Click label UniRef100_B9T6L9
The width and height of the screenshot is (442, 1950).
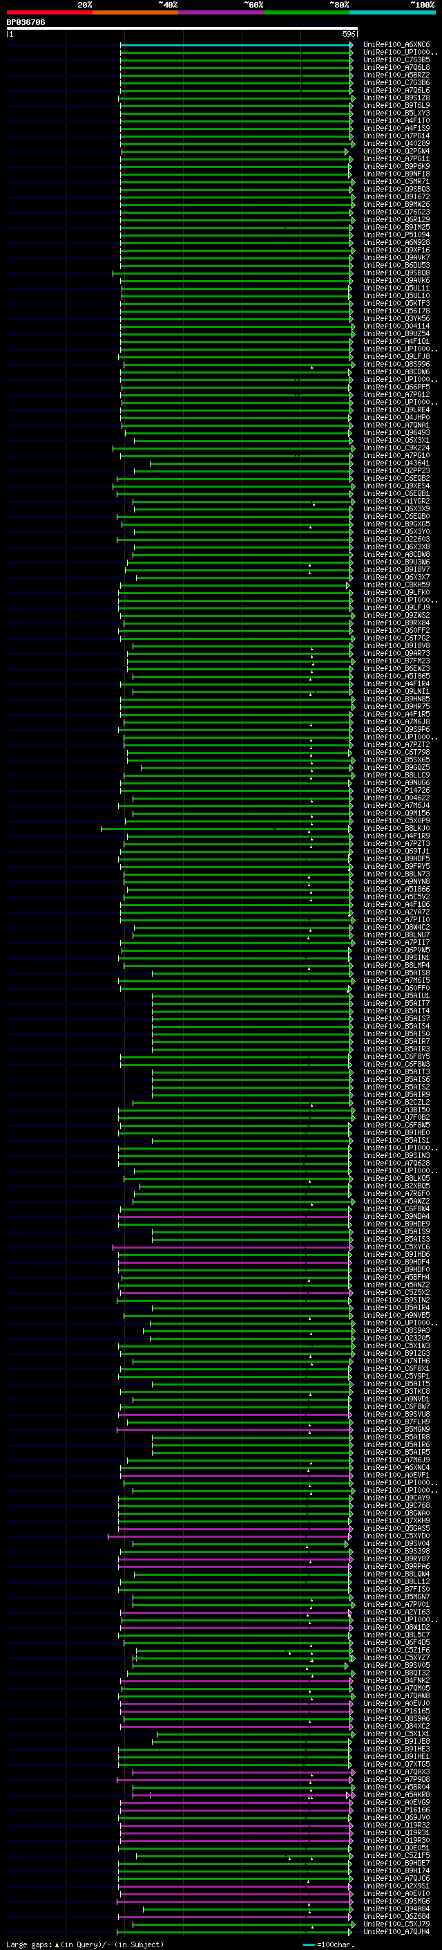coord(396,105)
